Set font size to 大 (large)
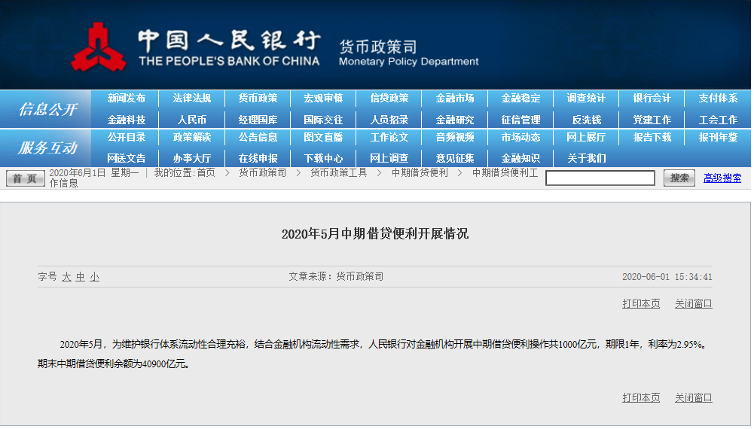754x429 pixels. coord(67,277)
